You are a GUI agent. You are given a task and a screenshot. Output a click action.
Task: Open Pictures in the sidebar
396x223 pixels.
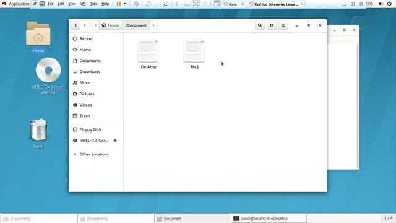click(x=96, y=94)
